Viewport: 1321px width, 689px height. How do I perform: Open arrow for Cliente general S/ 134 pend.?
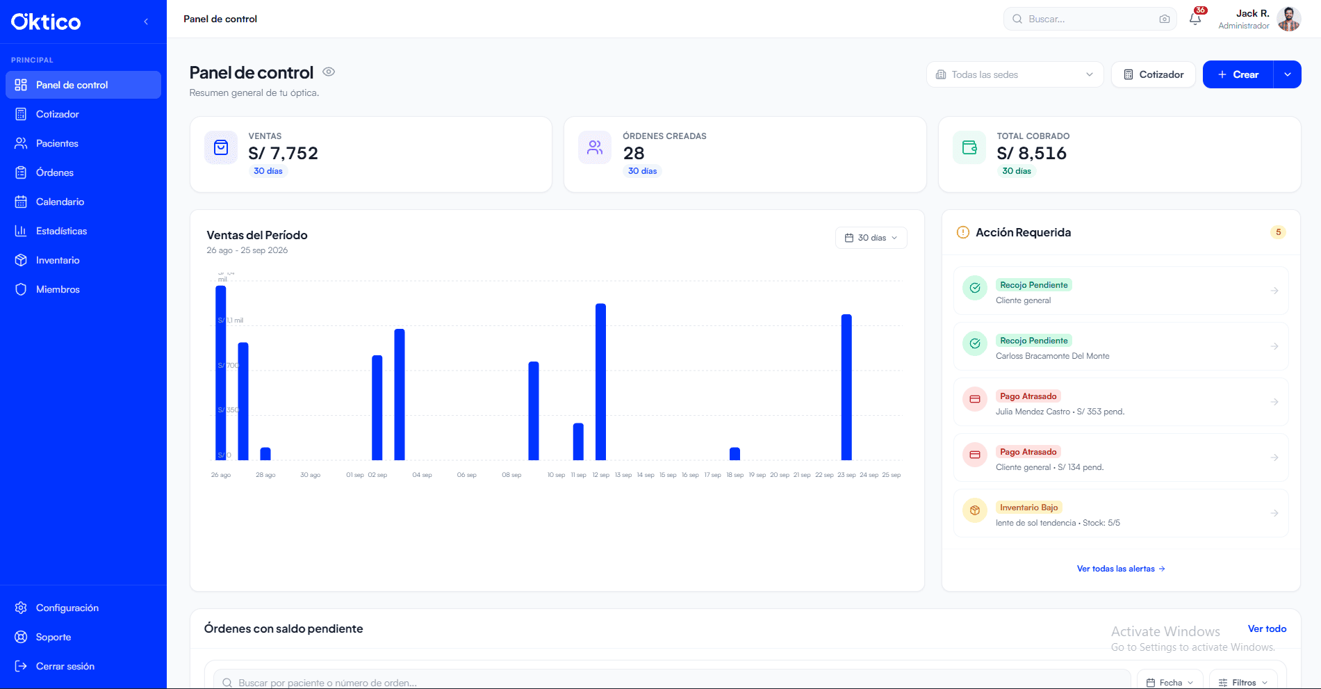pos(1274,457)
